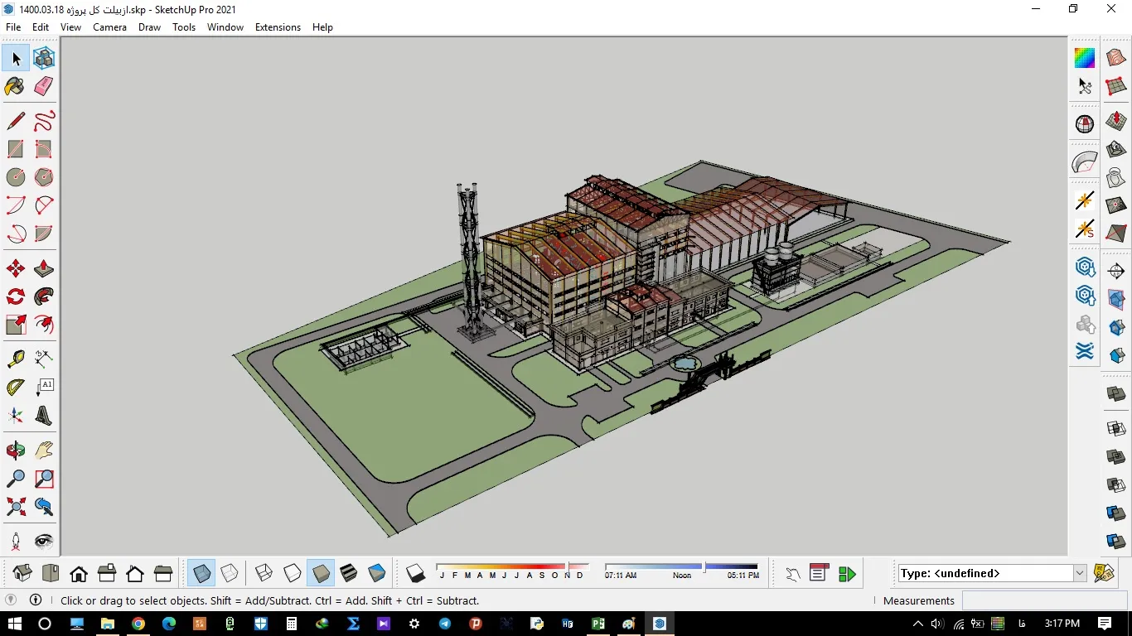Open the Extensions menu
Image resolution: width=1132 pixels, height=636 pixels.
278,27
